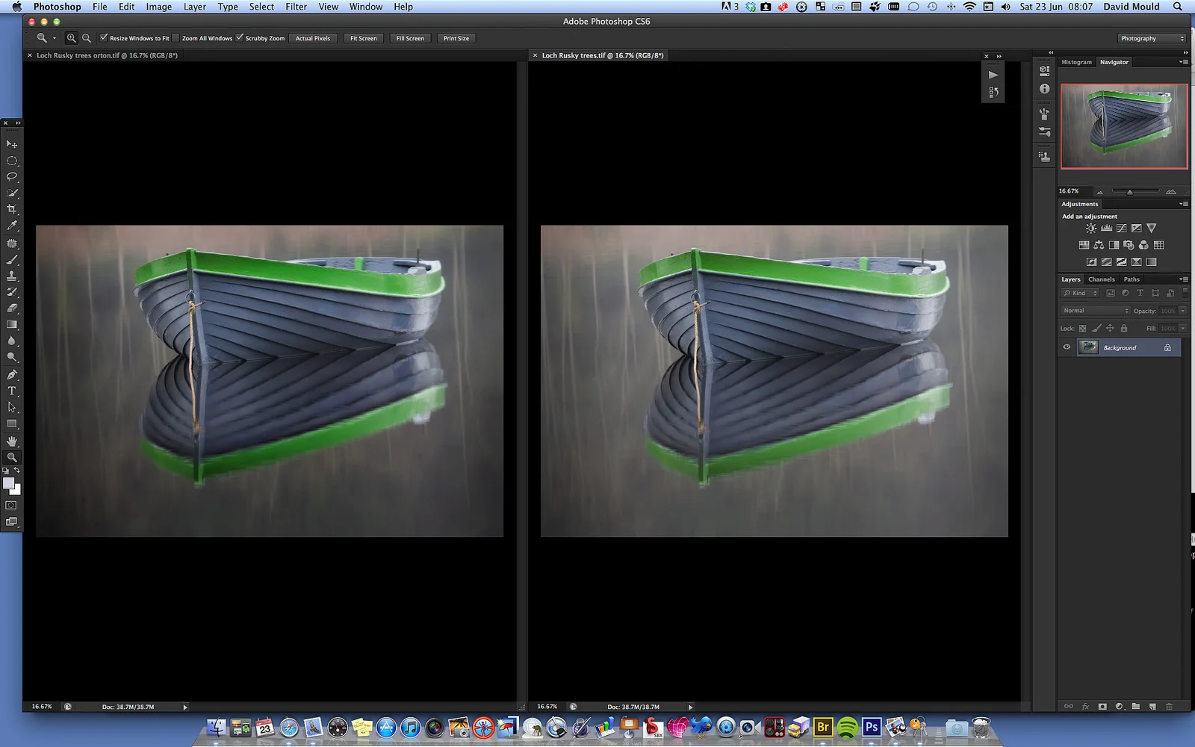Toggle Quick Mask mode in toolbar
1195x747 pixels.
point(11,506)
